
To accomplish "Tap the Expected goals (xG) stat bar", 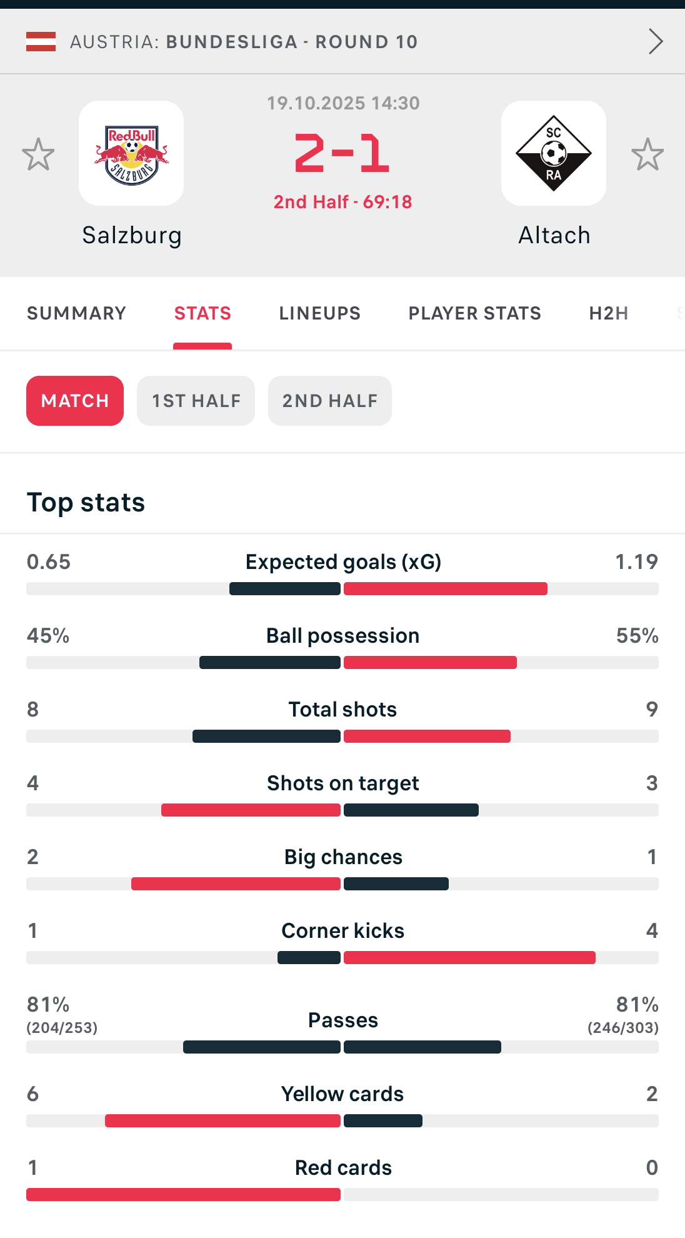I will (342, 588).
